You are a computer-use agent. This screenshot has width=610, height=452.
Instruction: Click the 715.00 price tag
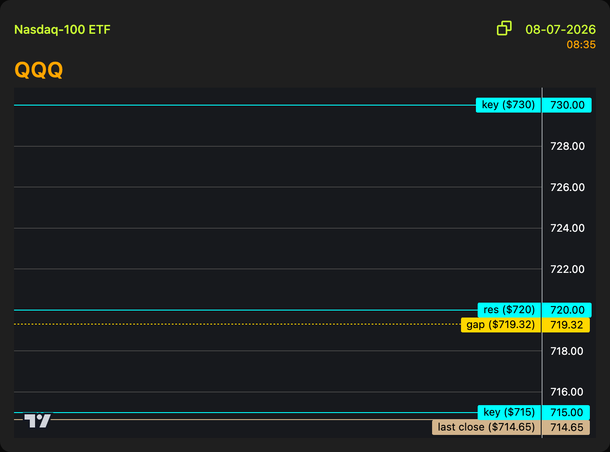point(566,413)
